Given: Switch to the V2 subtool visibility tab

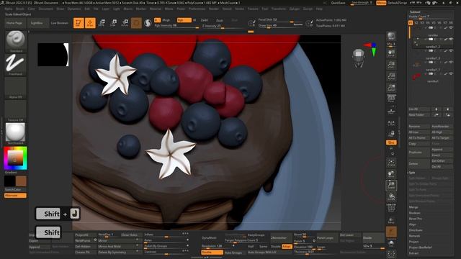Looking at the screenshot, I should [x=416, y=22].
